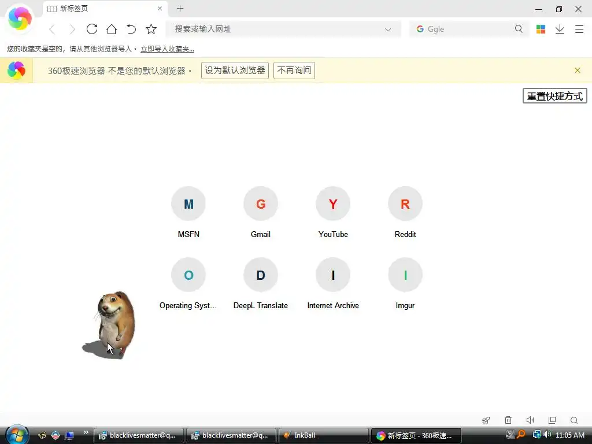Click the show desktop quick launch icon

(69, 436)
